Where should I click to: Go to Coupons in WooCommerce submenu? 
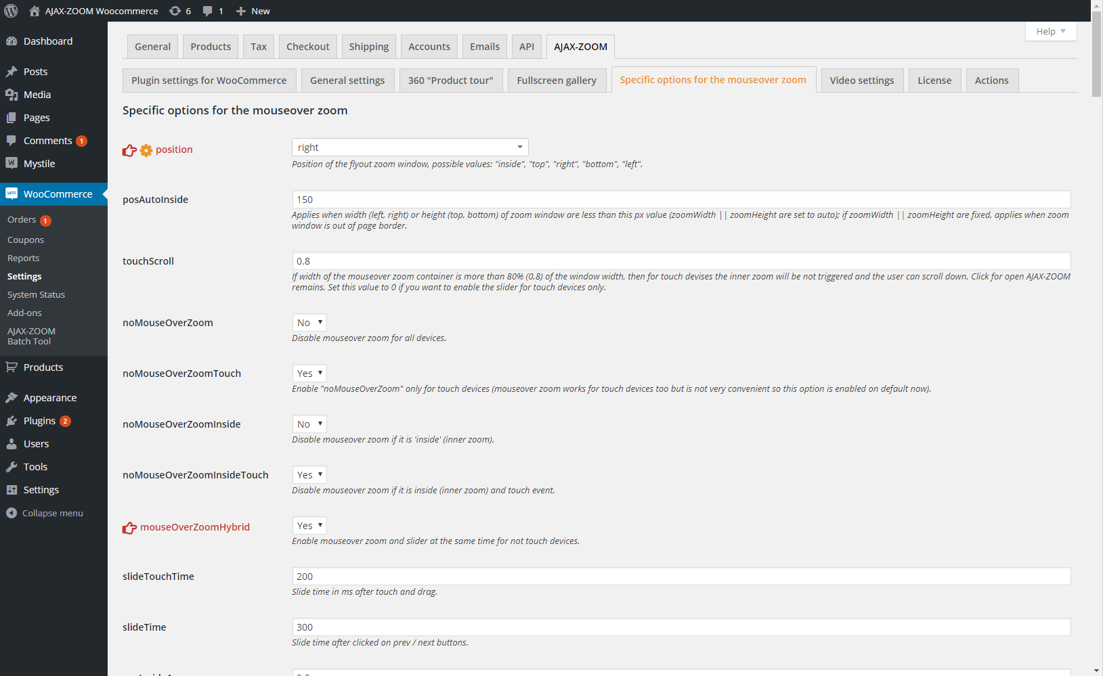[x=26, y=240]
